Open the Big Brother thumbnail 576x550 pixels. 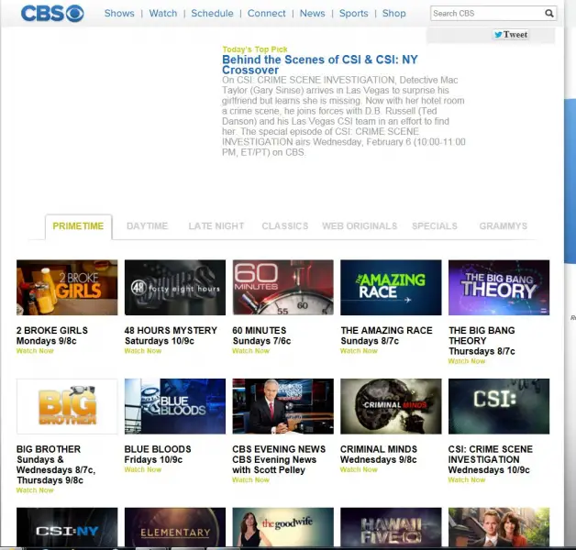tap(67, 406)
